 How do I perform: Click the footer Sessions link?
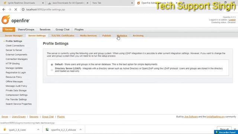tap(34, 117)
